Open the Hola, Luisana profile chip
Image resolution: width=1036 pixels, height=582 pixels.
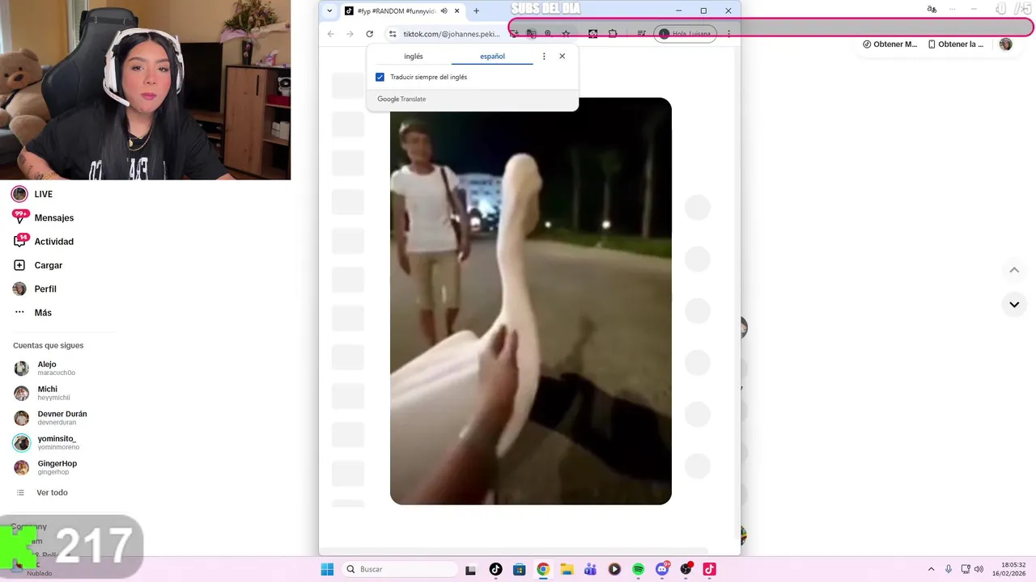[685, 34]
